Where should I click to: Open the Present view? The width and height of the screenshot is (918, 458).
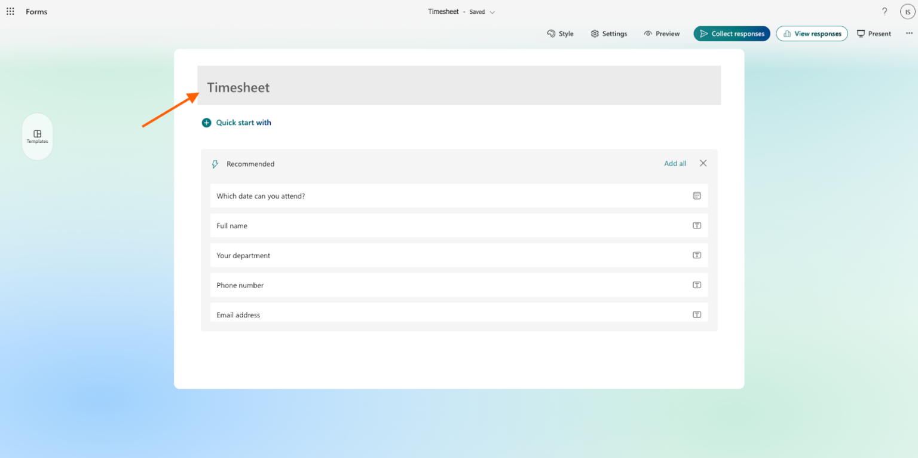874,33
